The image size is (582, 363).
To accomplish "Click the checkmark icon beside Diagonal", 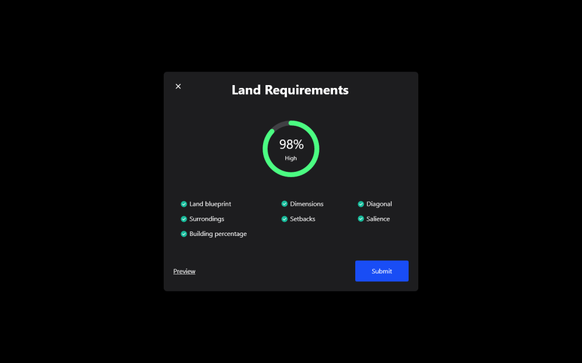I will point(360,204).
